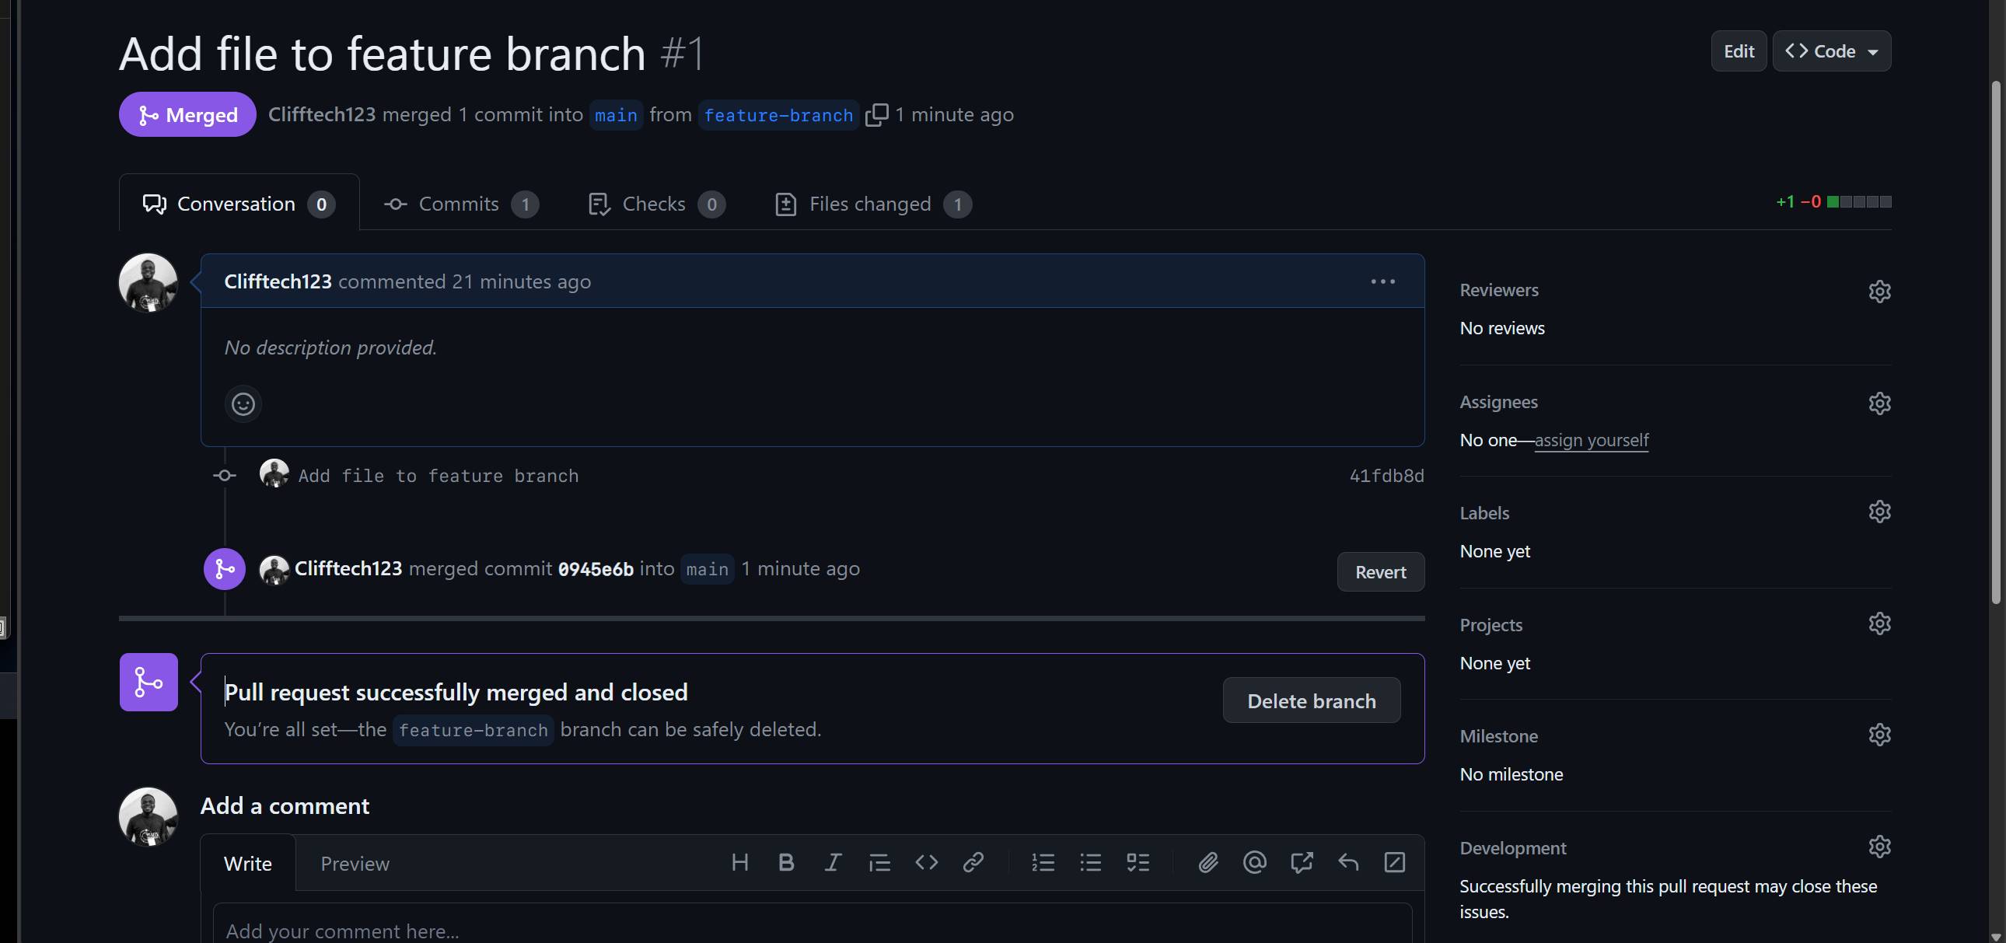The image size is (2006, 943).
Task: Open the Milestone gear settings
Action: [x=1879, y=735]
